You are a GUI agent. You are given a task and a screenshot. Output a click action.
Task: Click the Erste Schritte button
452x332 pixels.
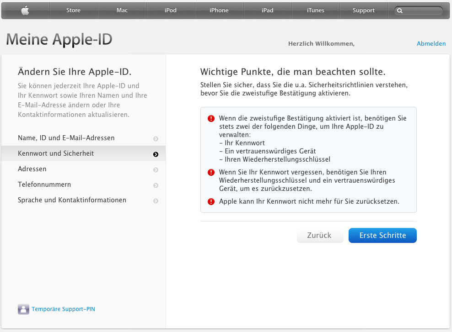(x=382, y=235)
